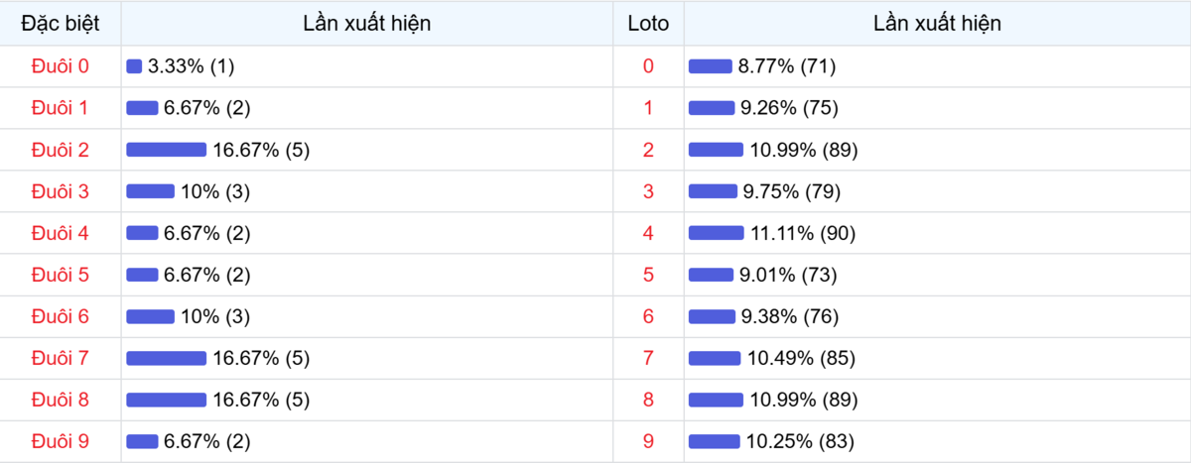Click Loto number 9
Image resolution: width=1191 pixels, height=463 pixels.
[x=648, y=441]
